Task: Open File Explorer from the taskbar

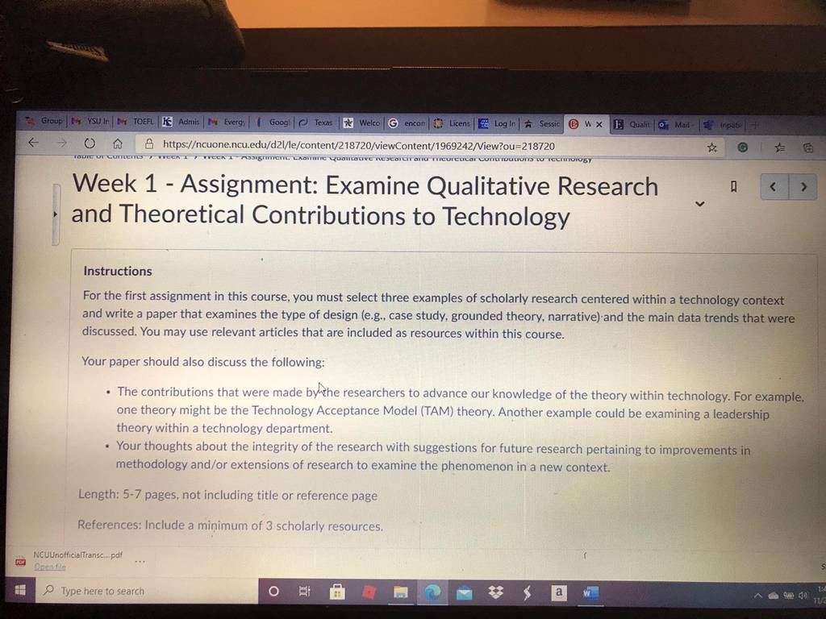Action: pos(400,593)
